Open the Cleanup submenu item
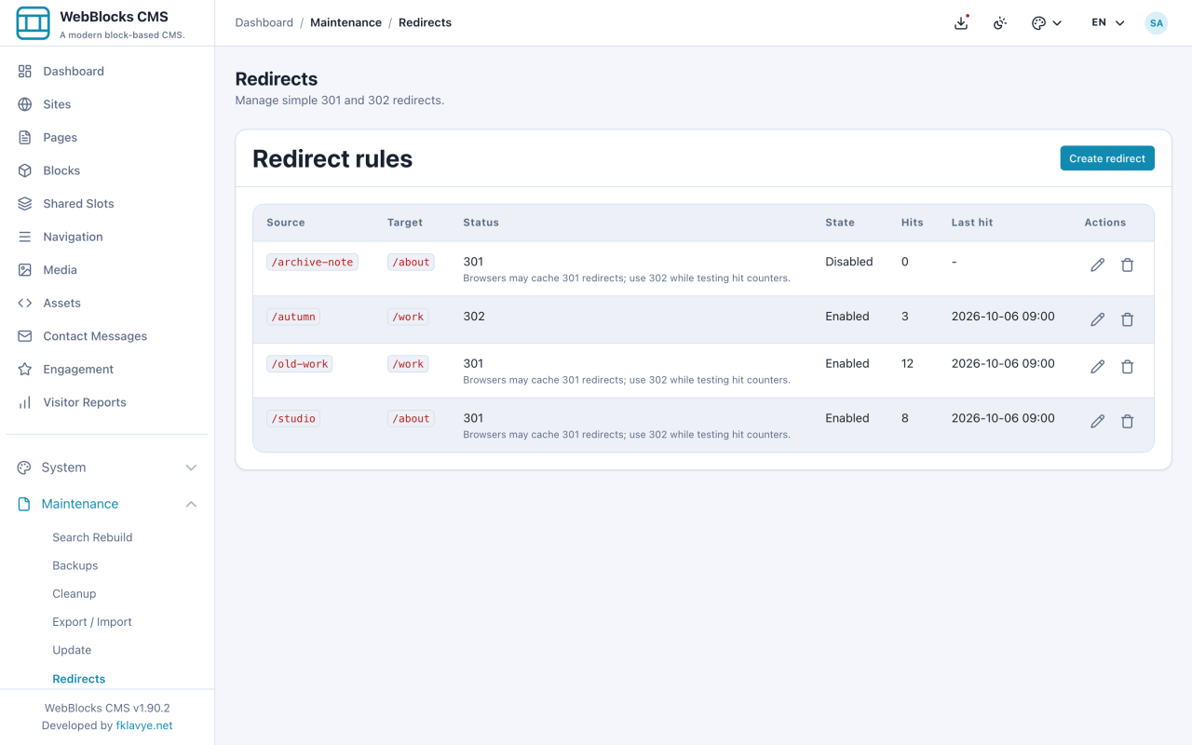Viewport: 1192px width, 745px height. (x=74, y=593)
